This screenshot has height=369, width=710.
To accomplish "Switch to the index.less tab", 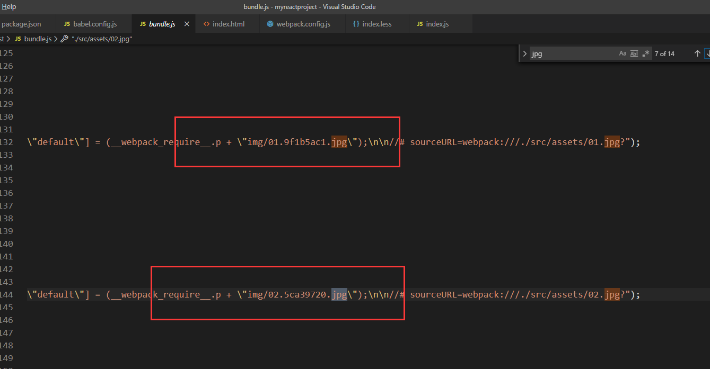I will [377, 24].
